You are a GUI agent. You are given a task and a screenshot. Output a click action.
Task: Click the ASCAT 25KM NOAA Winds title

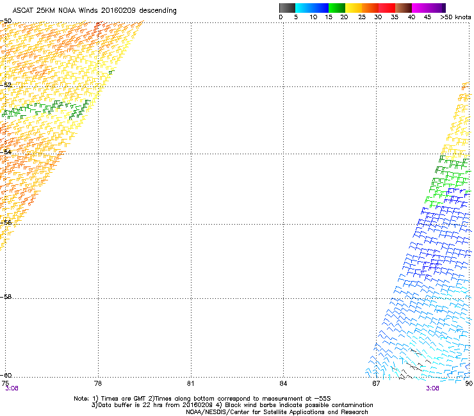(x=94, y=10)
